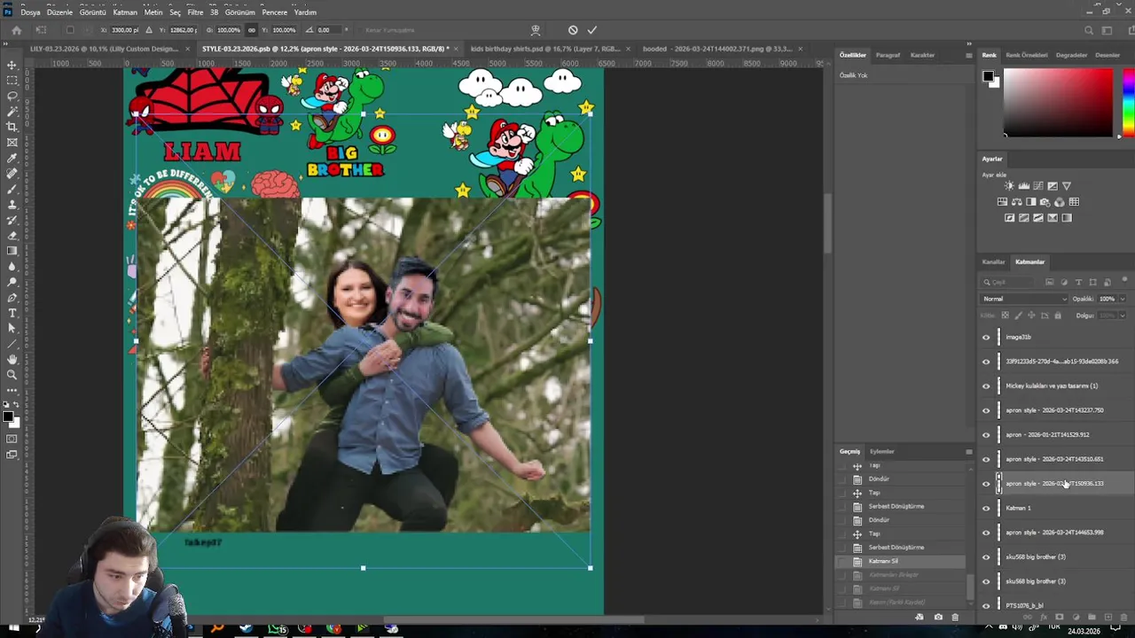Commit the transform with the checkmark
Screen dimensions: 1135x638
coord(591,30)
